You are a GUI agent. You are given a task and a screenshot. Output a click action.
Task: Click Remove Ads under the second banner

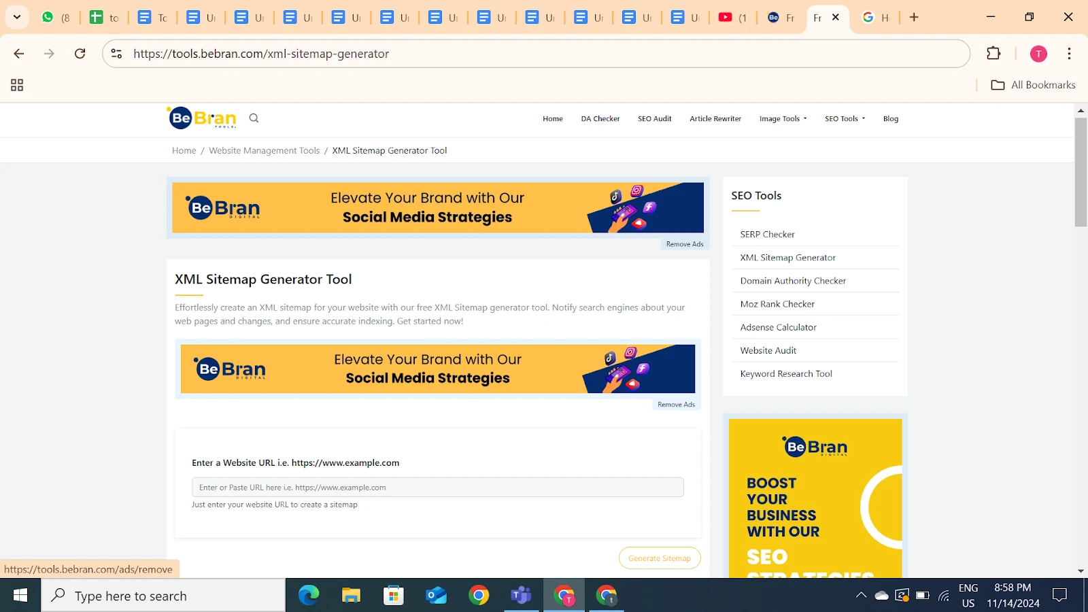pyautogui.click(x=677, y=405)
